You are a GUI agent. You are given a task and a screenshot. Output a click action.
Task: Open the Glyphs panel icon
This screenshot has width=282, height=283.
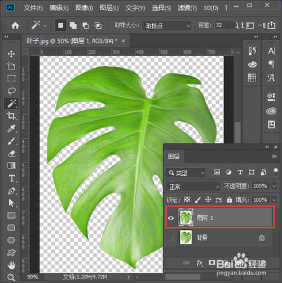[271, 77]
